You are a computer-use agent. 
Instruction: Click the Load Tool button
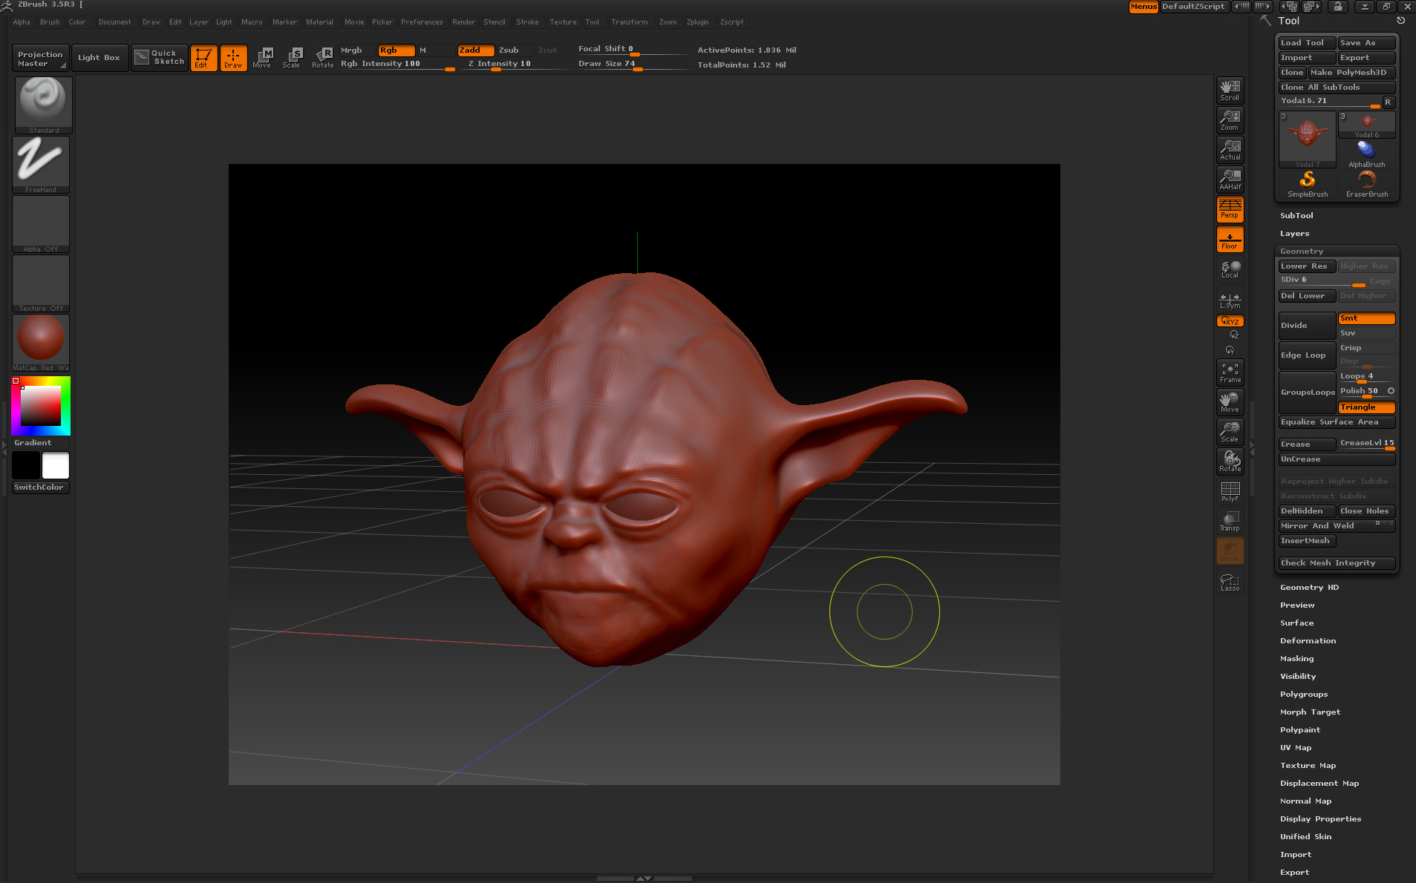pyautogui.click(x=1307, y=43)
